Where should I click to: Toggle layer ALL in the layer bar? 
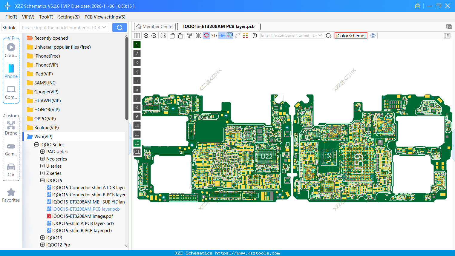(137, 152)
